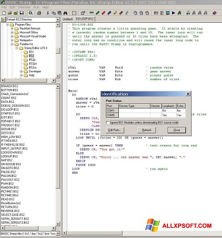Image resolution: width=222 pixels, height=238 pixels.
Task: Click the Print printer icon
Action: 39,13
